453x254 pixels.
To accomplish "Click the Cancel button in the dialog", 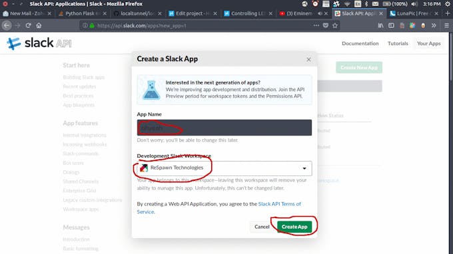I will [x=262, y=227].
